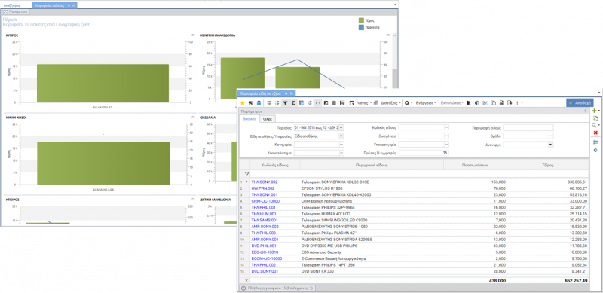603x293 pixels.
Task: Click the collapse all rows icon
Action: (277, 103)
